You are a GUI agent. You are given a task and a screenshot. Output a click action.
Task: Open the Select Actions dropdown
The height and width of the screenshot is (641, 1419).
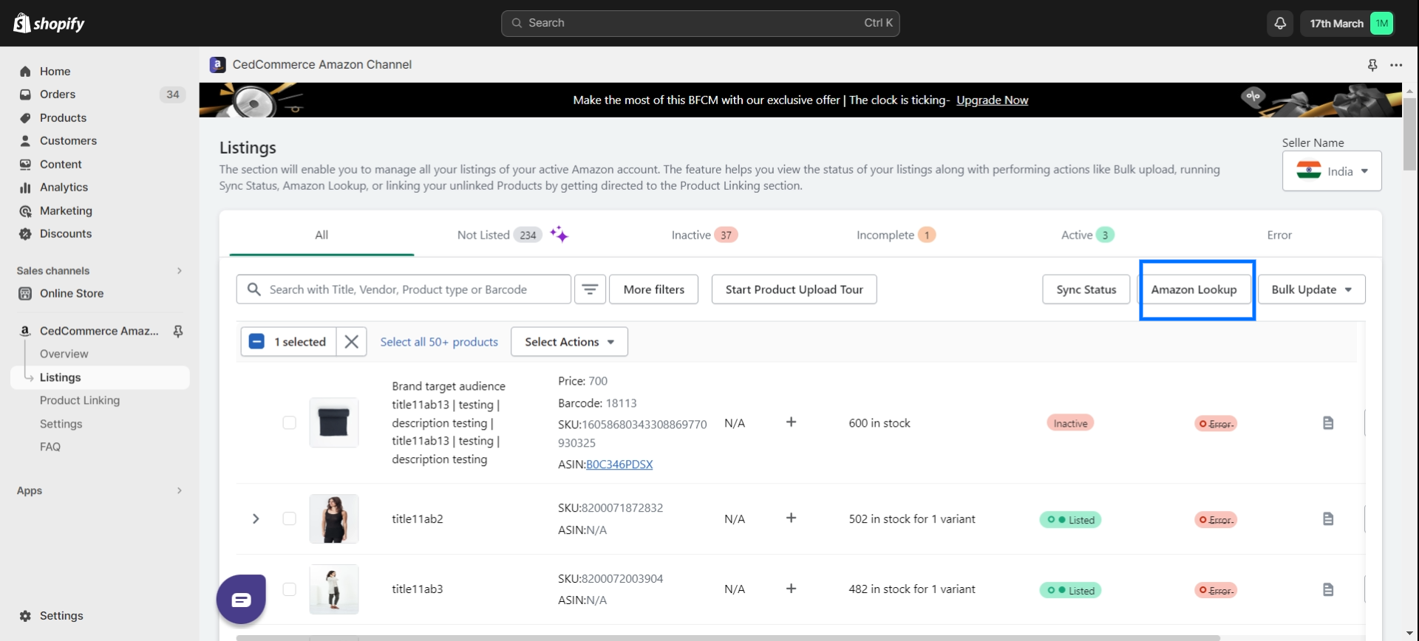click(x=569, y=342)
